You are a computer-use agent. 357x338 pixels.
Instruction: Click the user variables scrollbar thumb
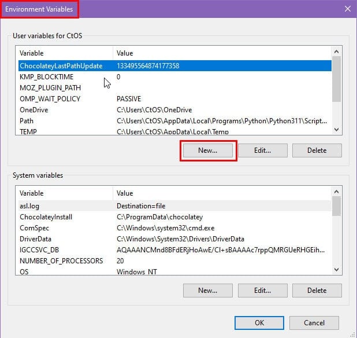(337, 79)
